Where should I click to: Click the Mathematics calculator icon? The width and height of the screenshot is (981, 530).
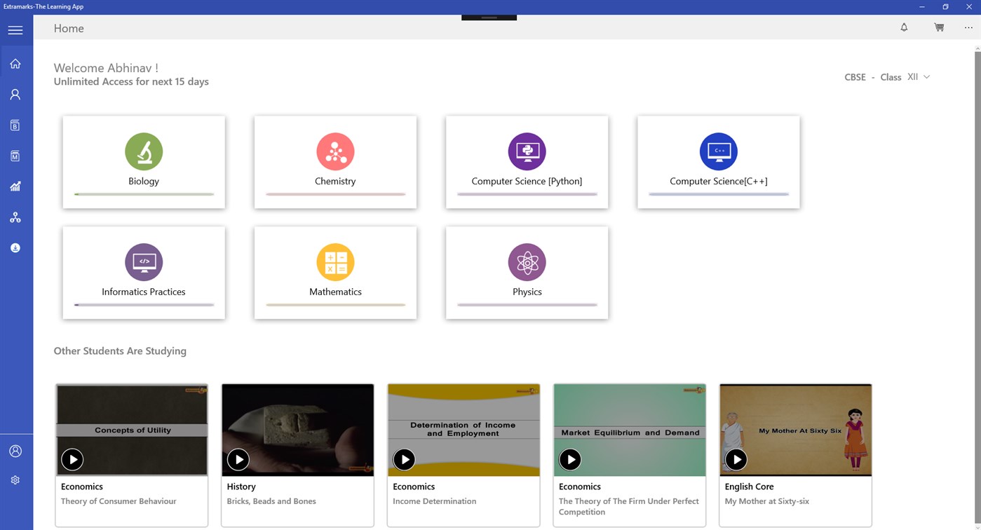335,262
